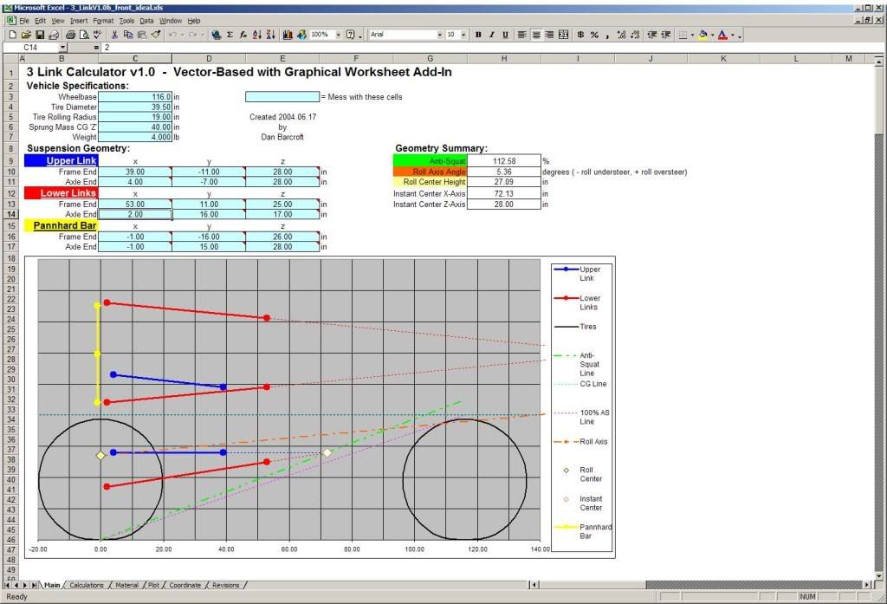Screen dimensions: 887x604
Task: Click the Merge and Center icon
Action: click(563, 35)
